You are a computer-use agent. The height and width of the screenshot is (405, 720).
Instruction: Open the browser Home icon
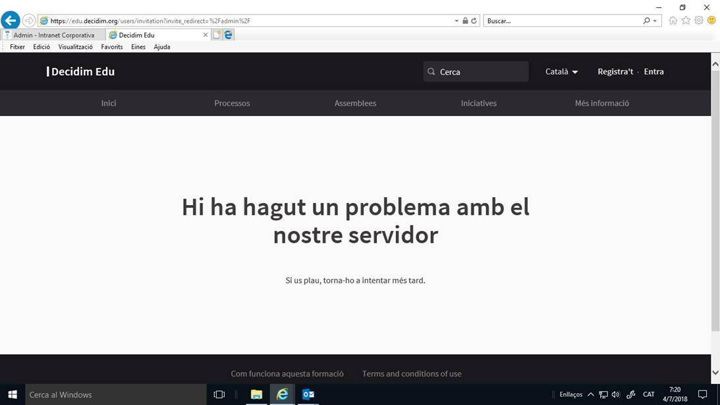(673, 20)
